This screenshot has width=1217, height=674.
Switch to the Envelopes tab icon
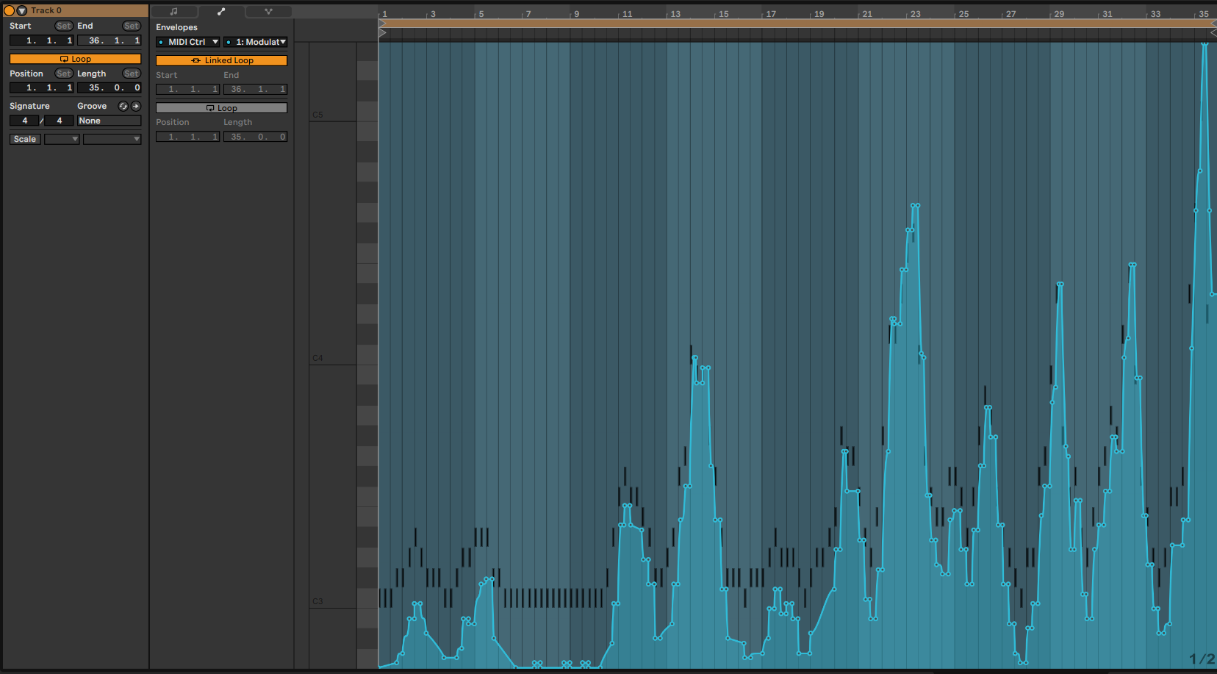click(221, 12)
